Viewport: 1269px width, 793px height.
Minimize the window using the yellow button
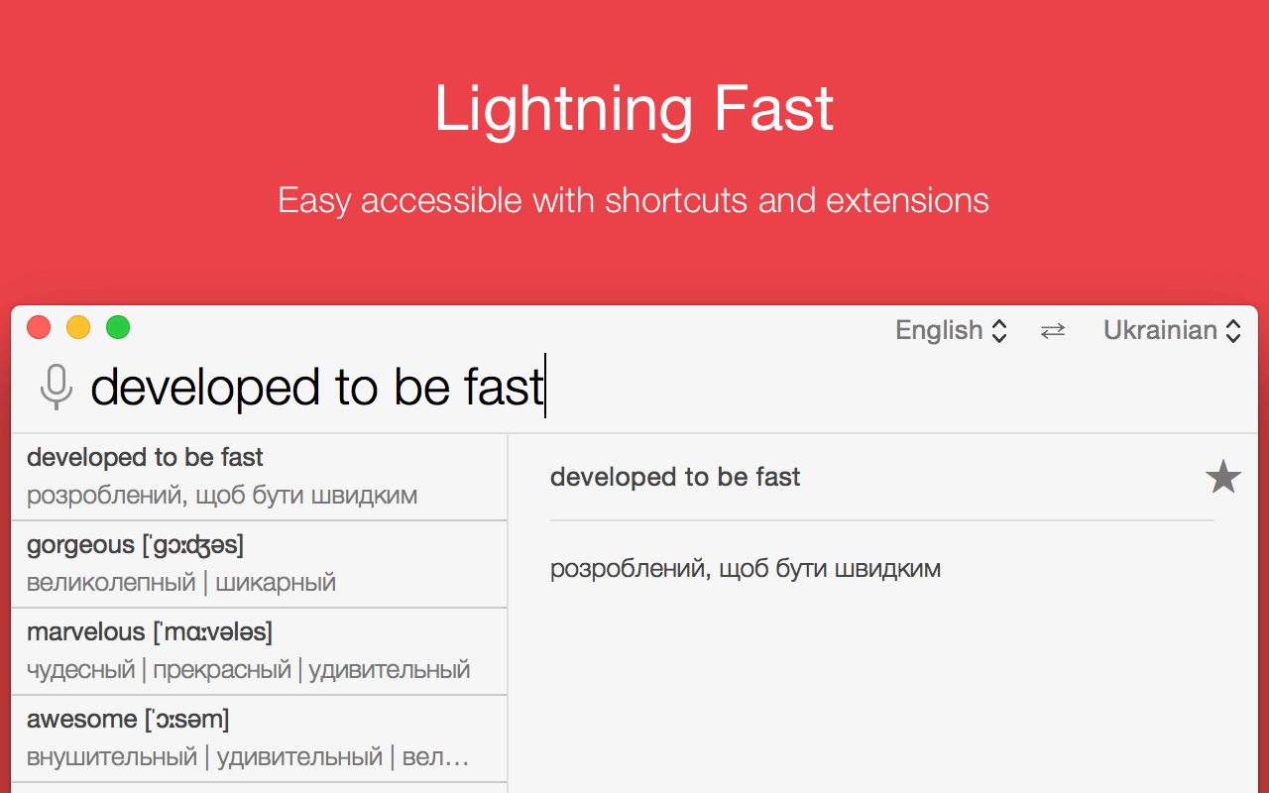coord(78,327)
